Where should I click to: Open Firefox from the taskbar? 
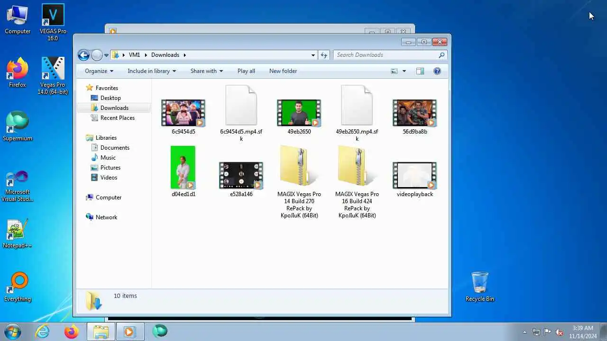pos(72,332)
